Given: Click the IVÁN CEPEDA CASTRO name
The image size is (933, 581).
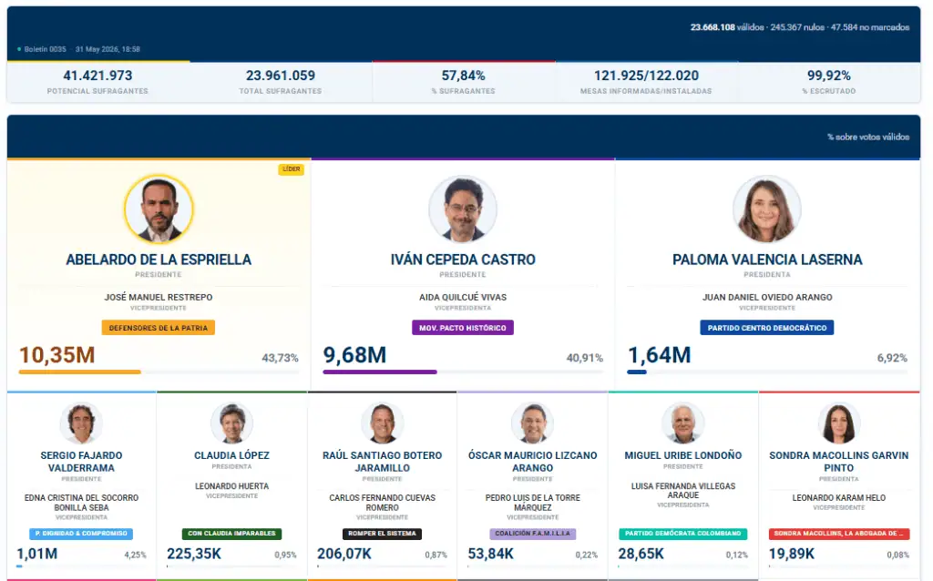Looking at the screenshot, I should tap(463, 260).
